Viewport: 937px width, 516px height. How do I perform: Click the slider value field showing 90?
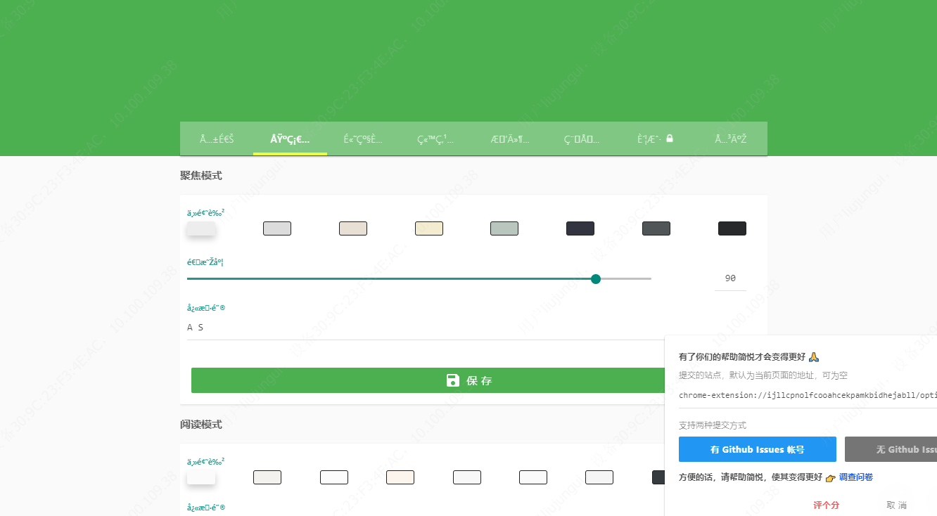pyautogui.click(x=730, y=278)
